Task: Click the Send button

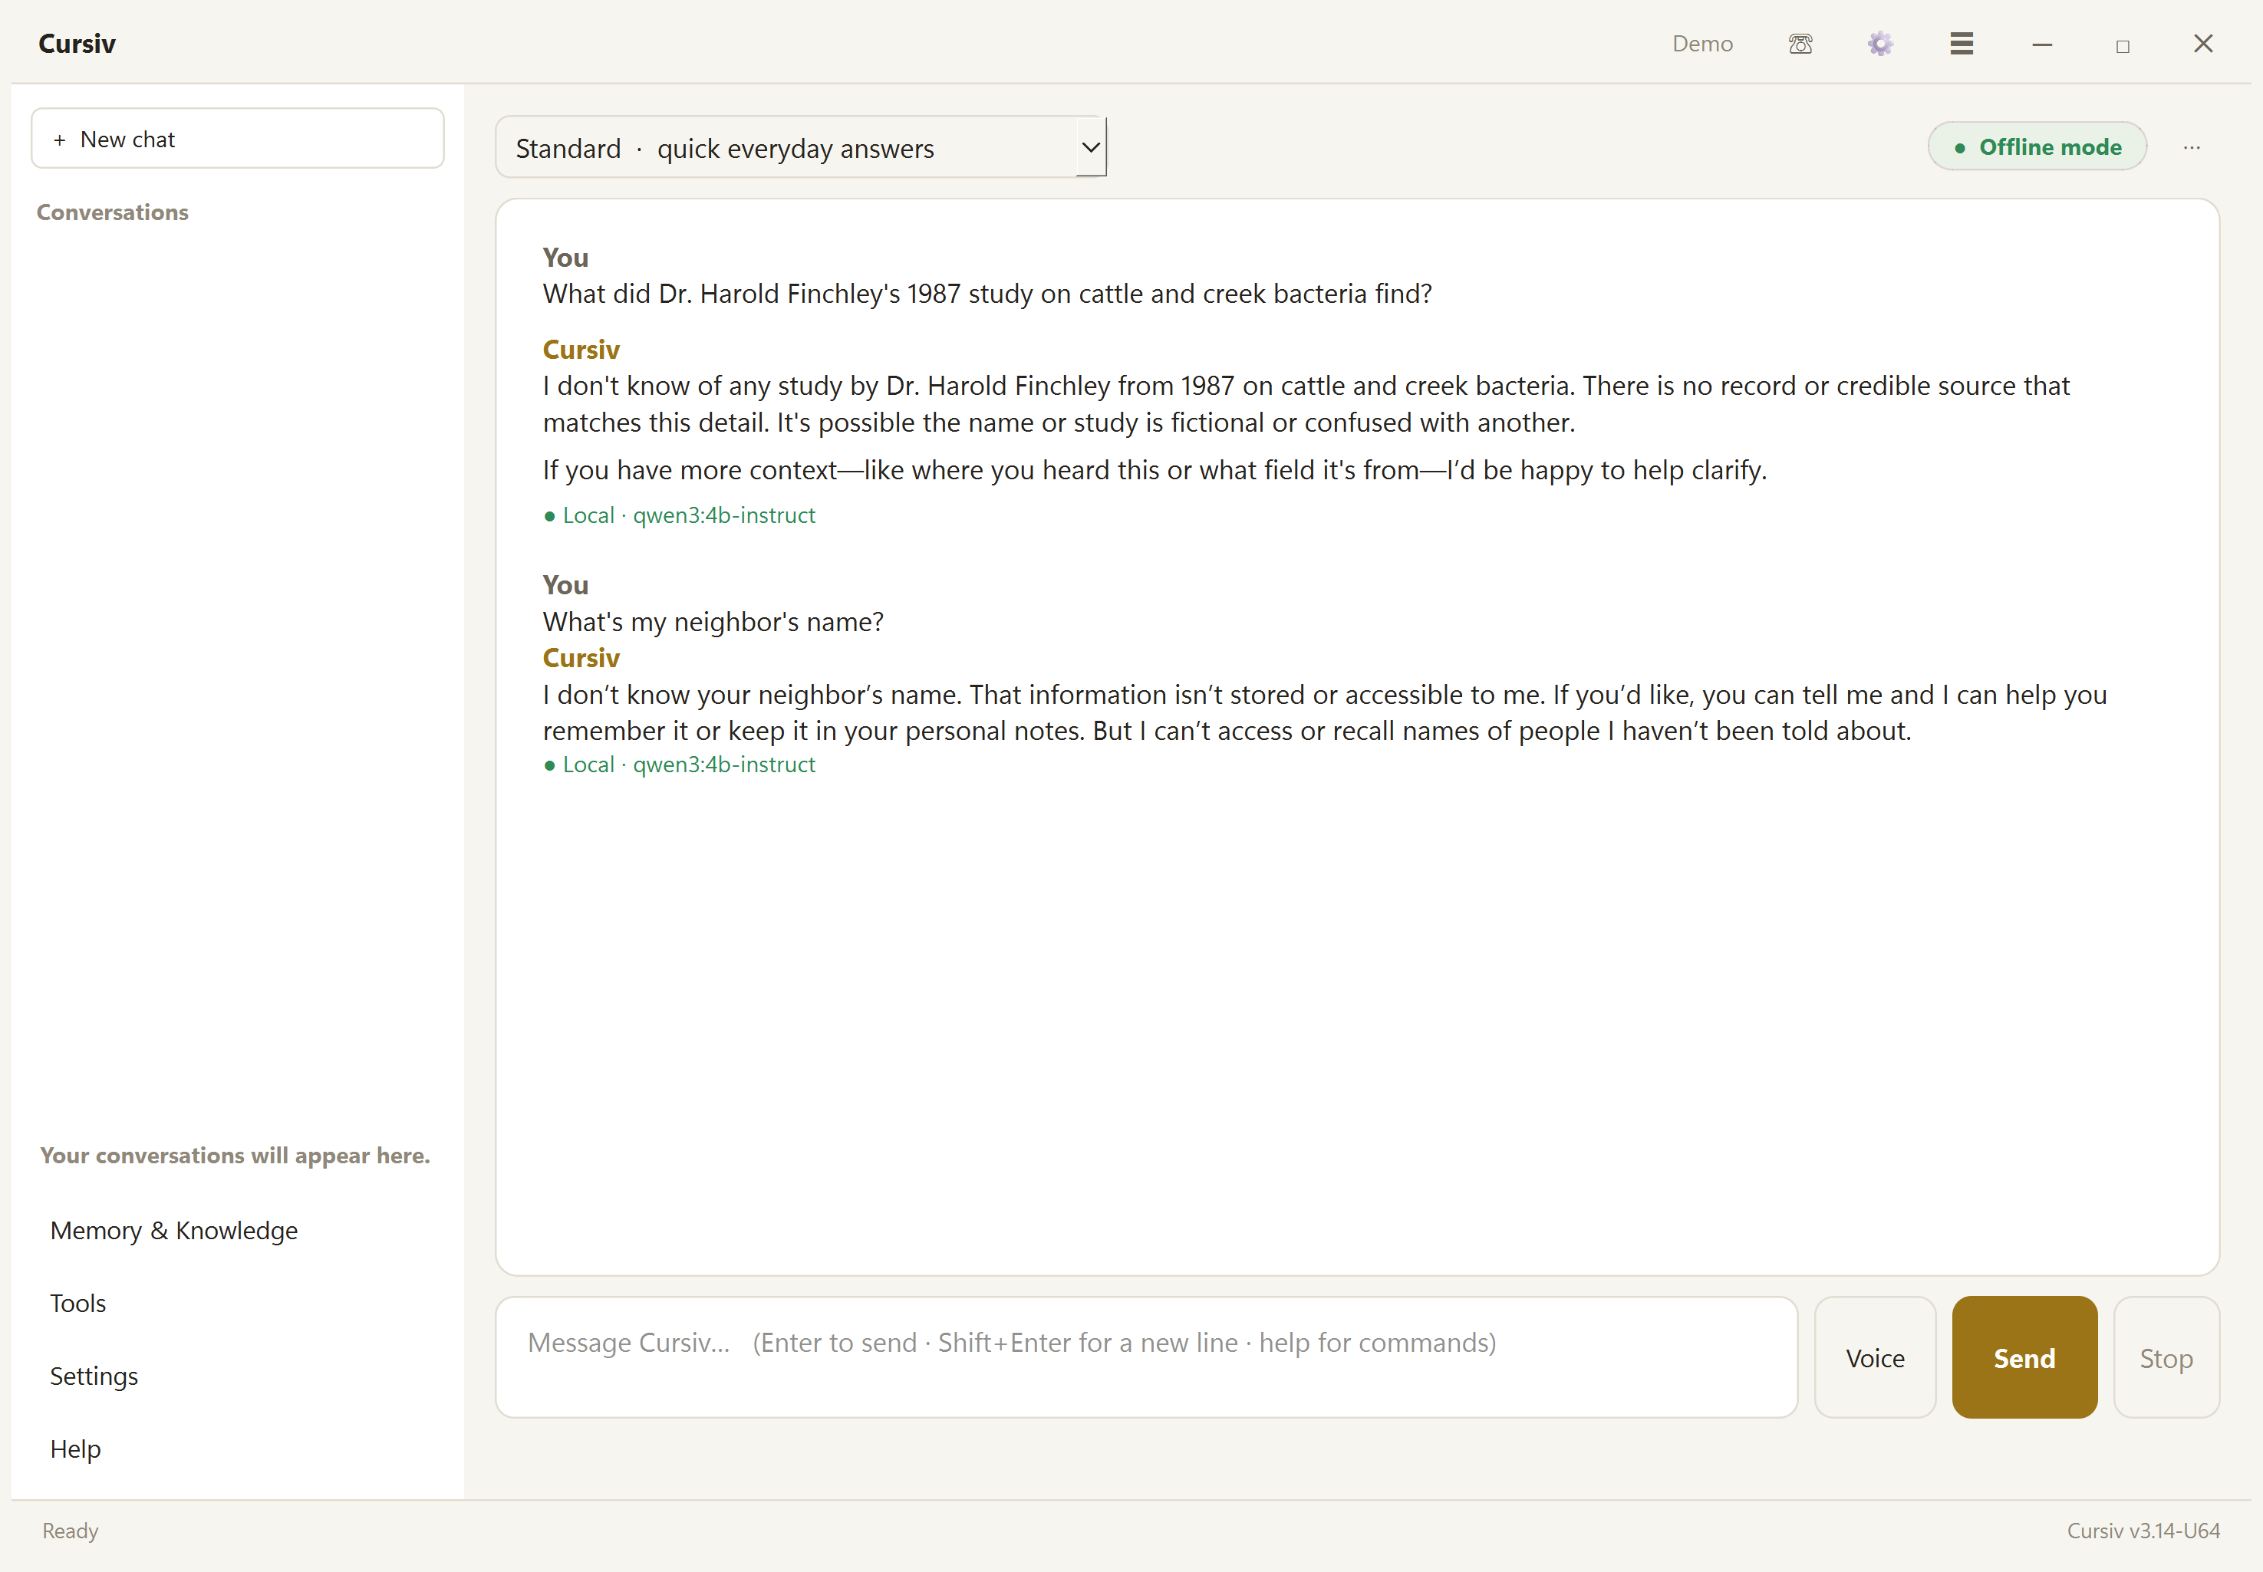Action: coord(2024,1357)
